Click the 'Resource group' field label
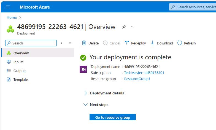 103,79
